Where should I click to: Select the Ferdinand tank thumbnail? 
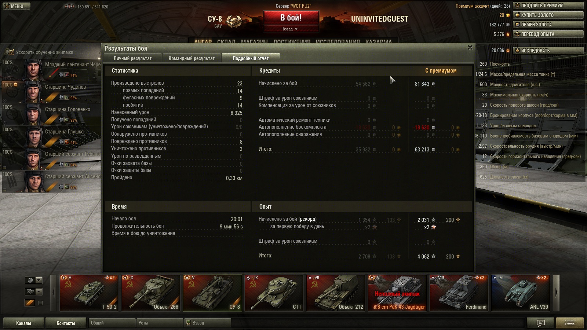[x=459, y=293]
